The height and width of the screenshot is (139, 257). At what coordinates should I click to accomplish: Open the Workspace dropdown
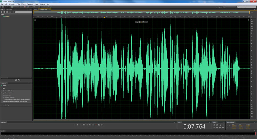point(229,7)
